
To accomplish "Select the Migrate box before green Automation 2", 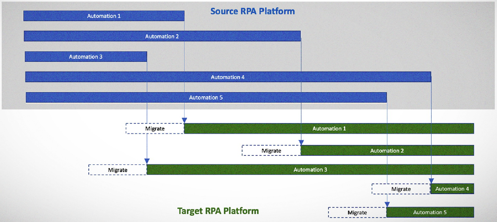I will point(271,150).
